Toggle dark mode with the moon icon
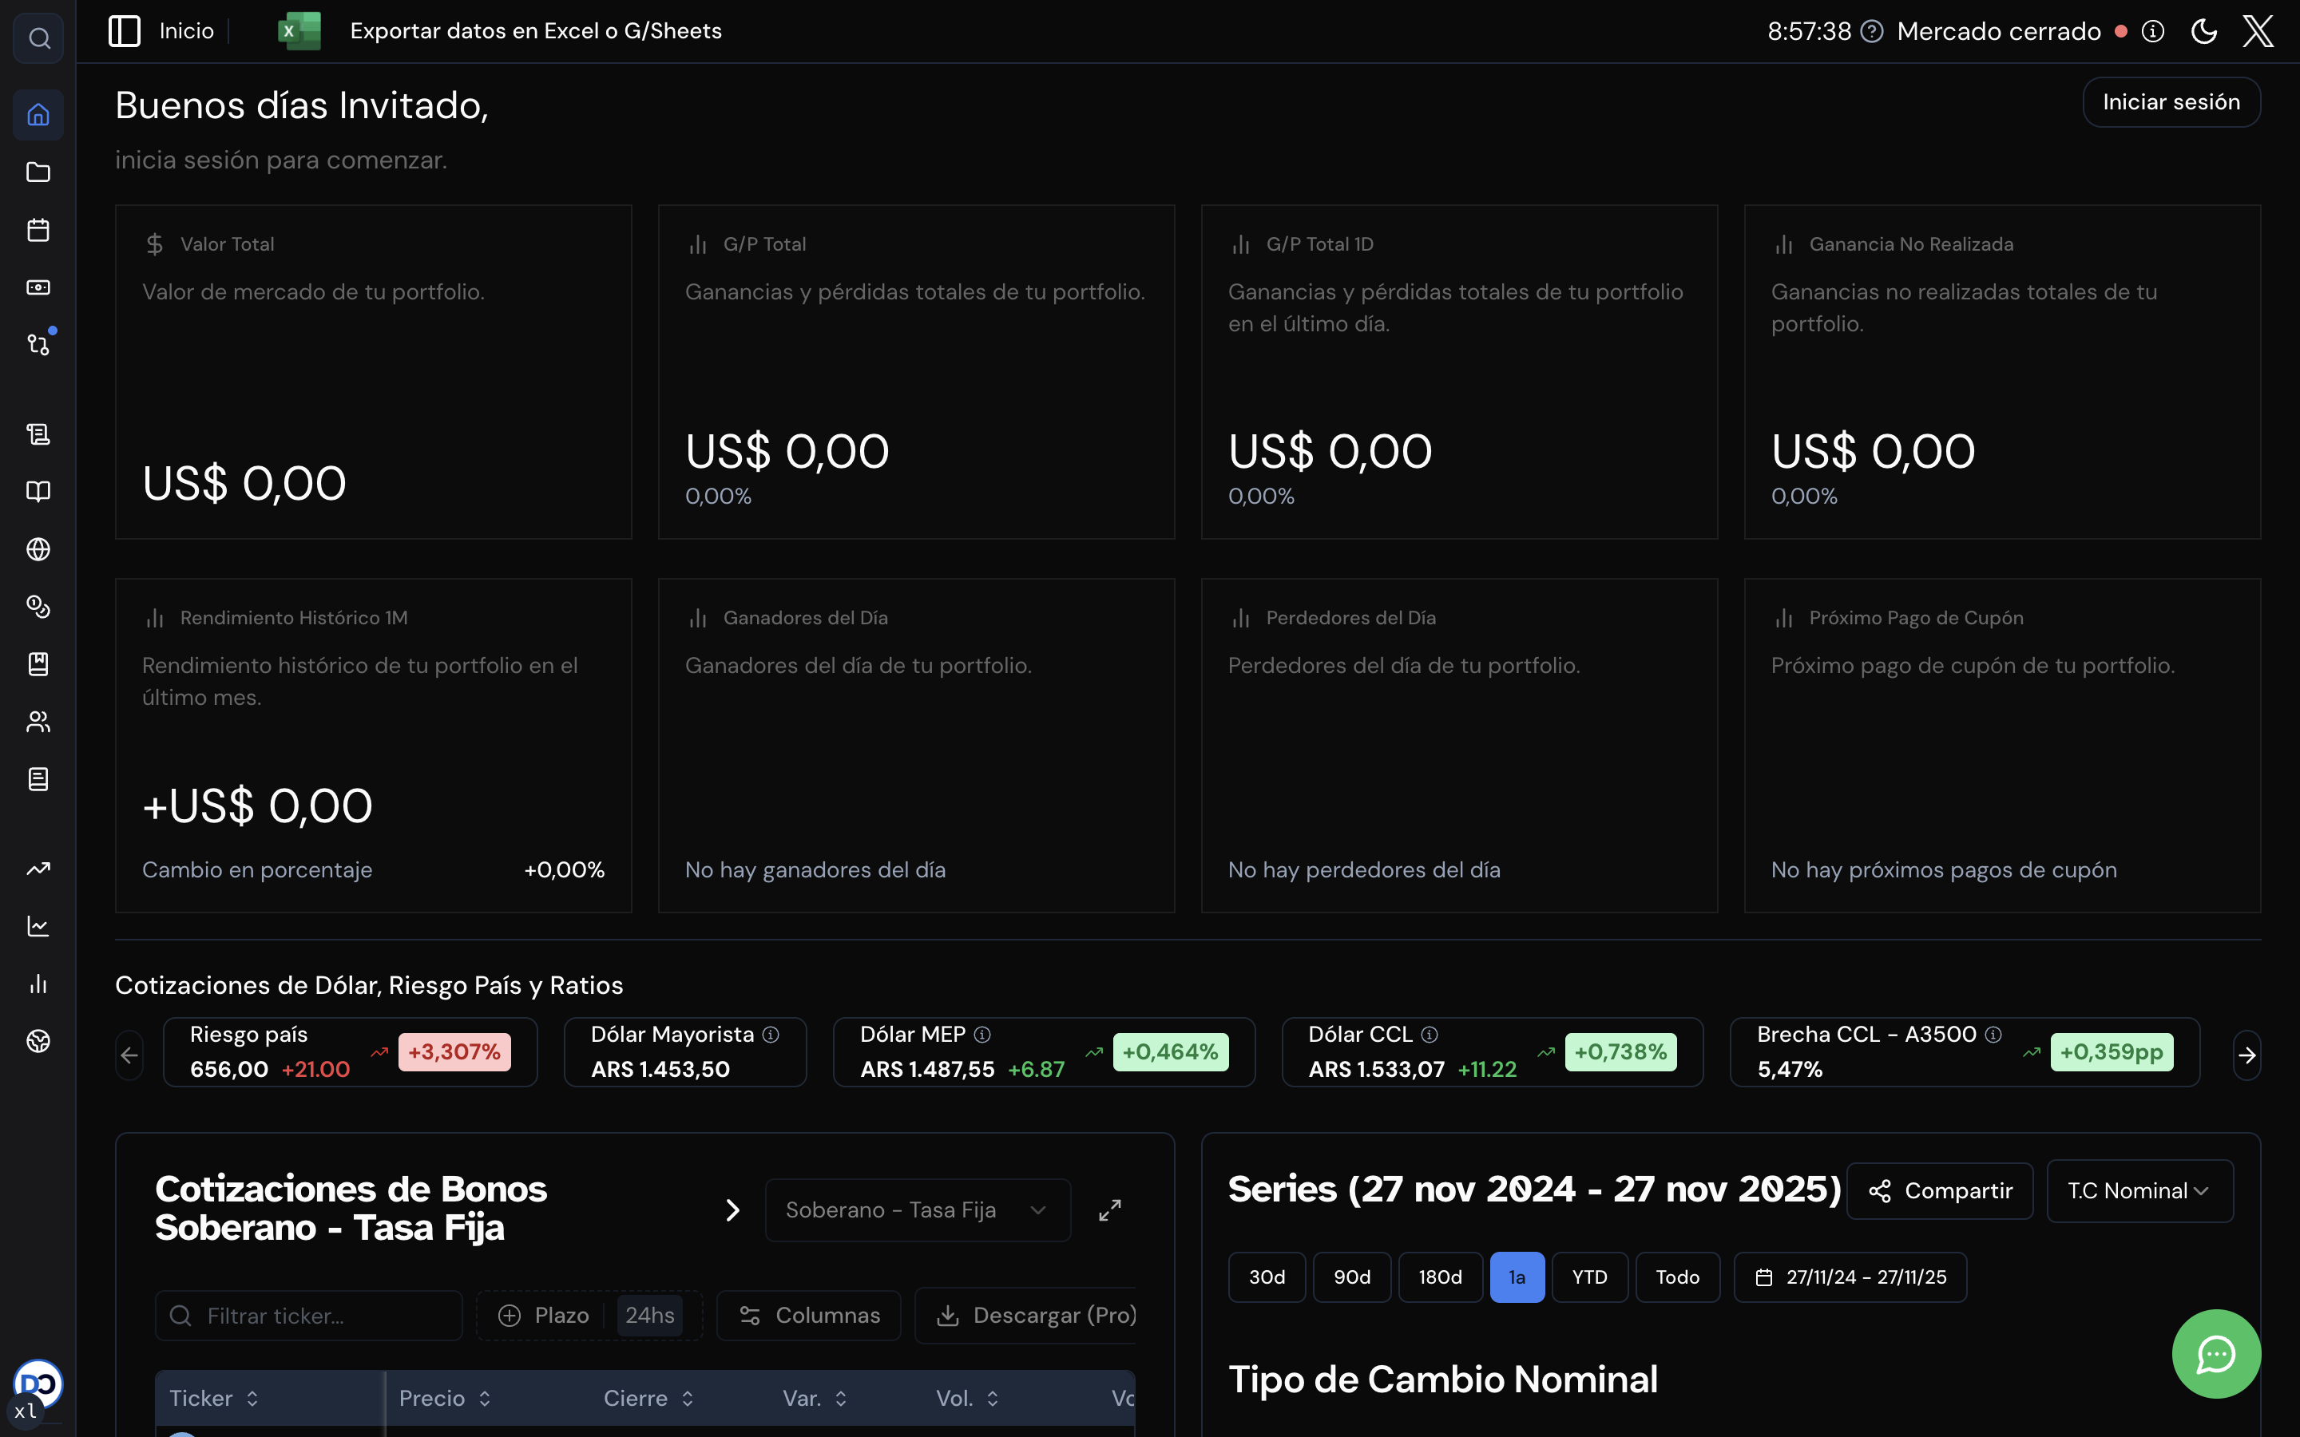 click(2204, 30)
